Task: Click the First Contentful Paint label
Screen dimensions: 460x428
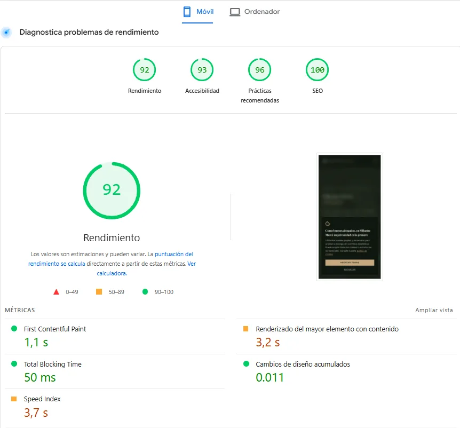Action: pos(55,329)
